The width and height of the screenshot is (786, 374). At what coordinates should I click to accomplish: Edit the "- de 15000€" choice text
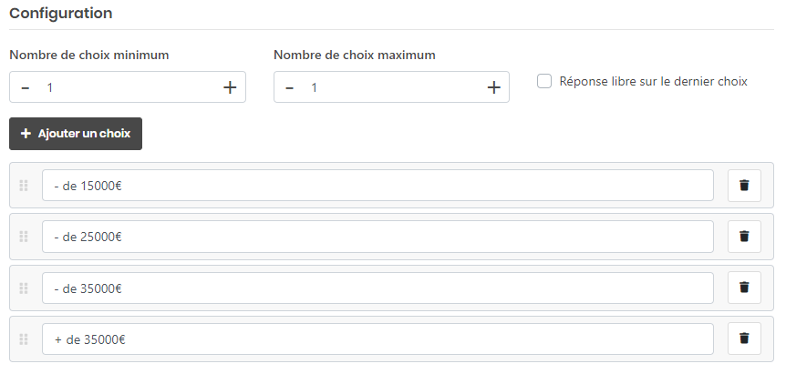377,186
